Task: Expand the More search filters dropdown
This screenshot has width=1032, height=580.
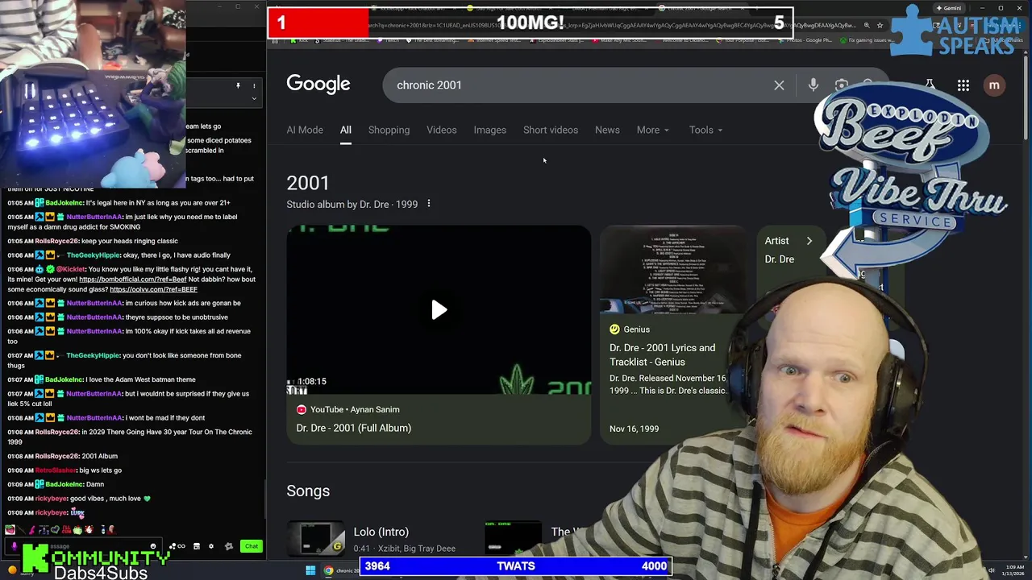Action: (652, 130)
